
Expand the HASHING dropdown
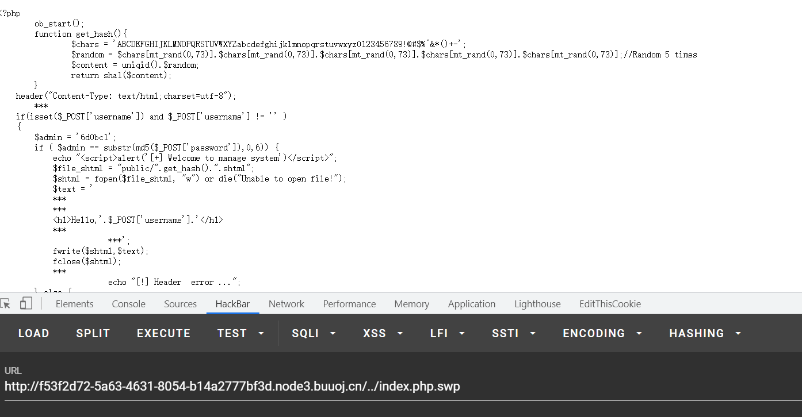coord(705,333)
